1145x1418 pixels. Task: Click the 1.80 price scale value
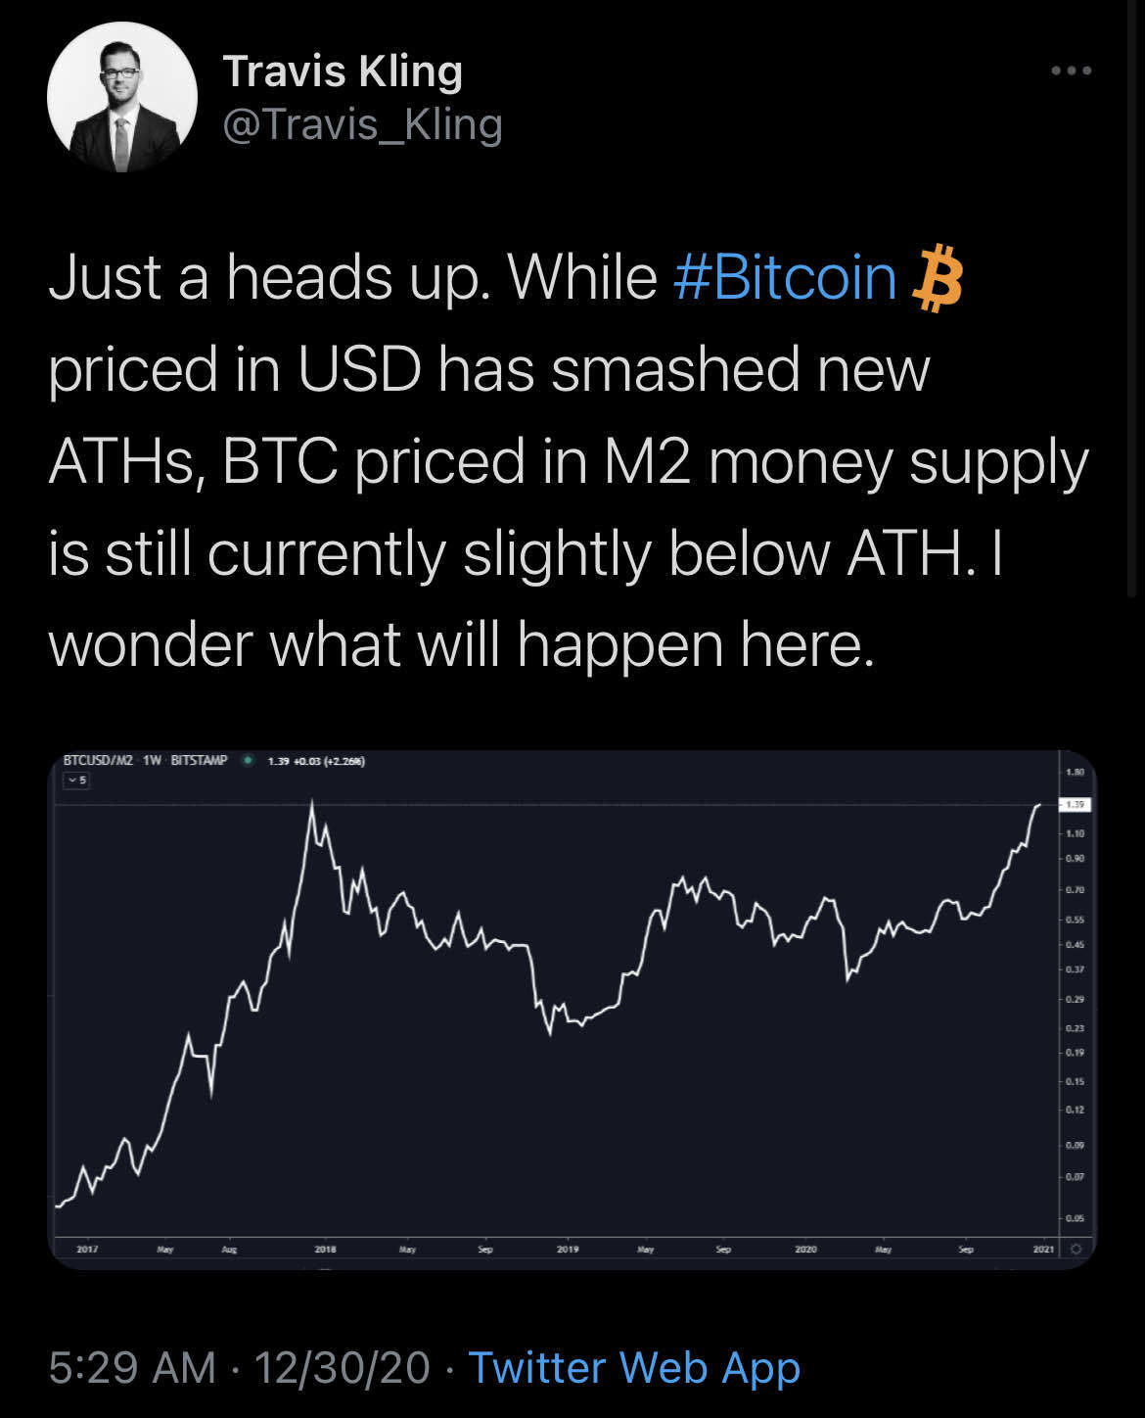pyautogui.click(x=1076, y=773)
